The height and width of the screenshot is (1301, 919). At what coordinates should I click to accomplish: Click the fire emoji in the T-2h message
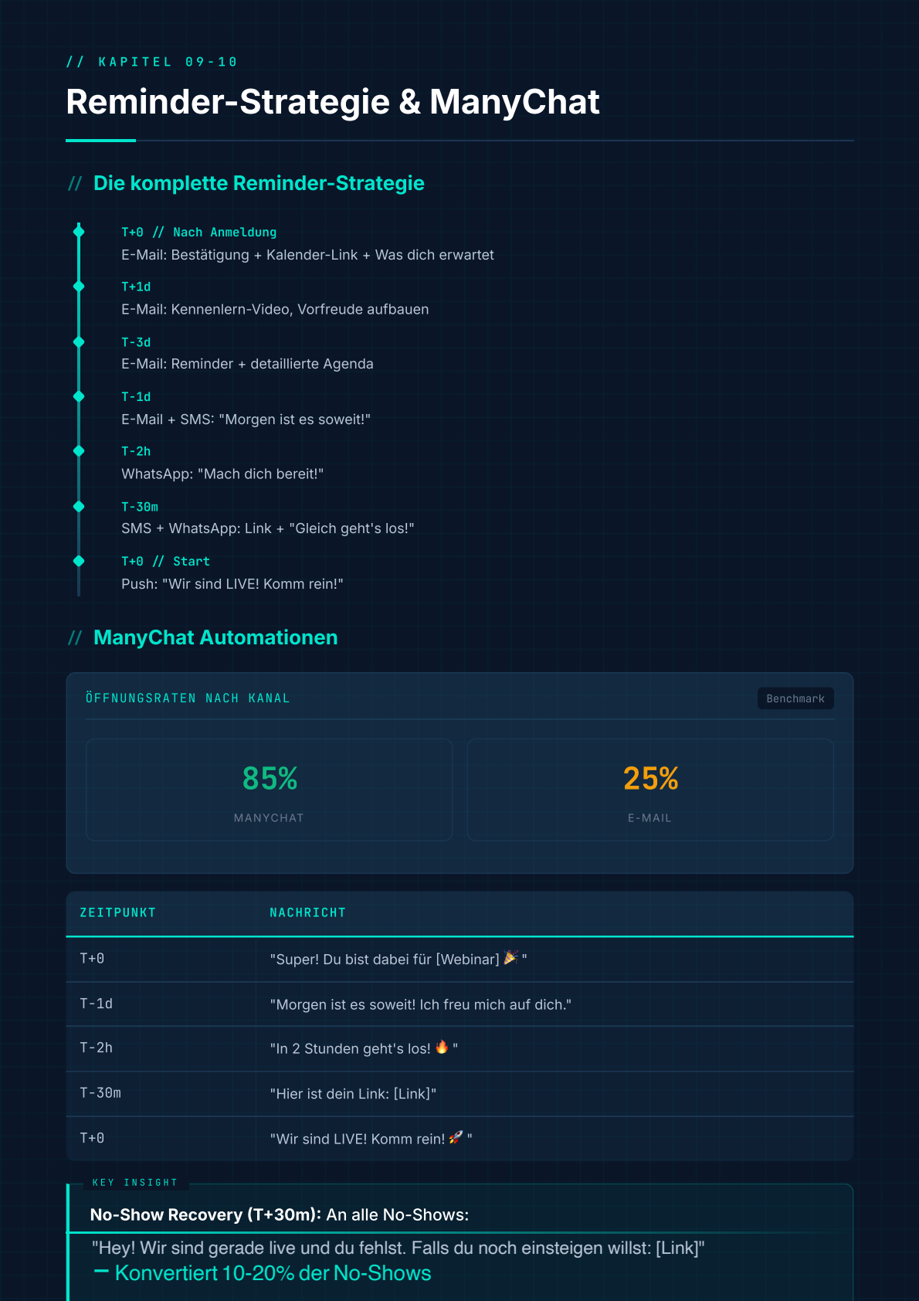click(x=442, y=1048)
